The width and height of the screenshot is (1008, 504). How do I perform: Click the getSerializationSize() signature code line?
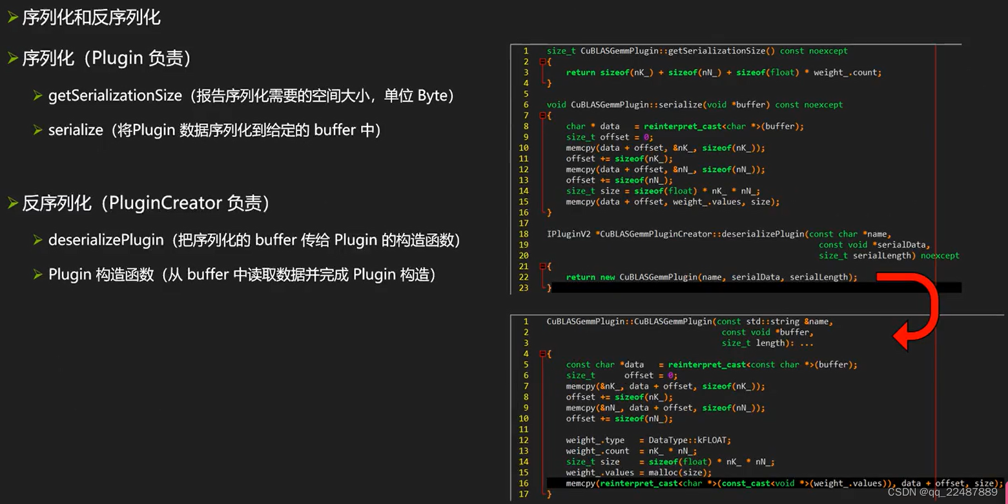point(697,51)
